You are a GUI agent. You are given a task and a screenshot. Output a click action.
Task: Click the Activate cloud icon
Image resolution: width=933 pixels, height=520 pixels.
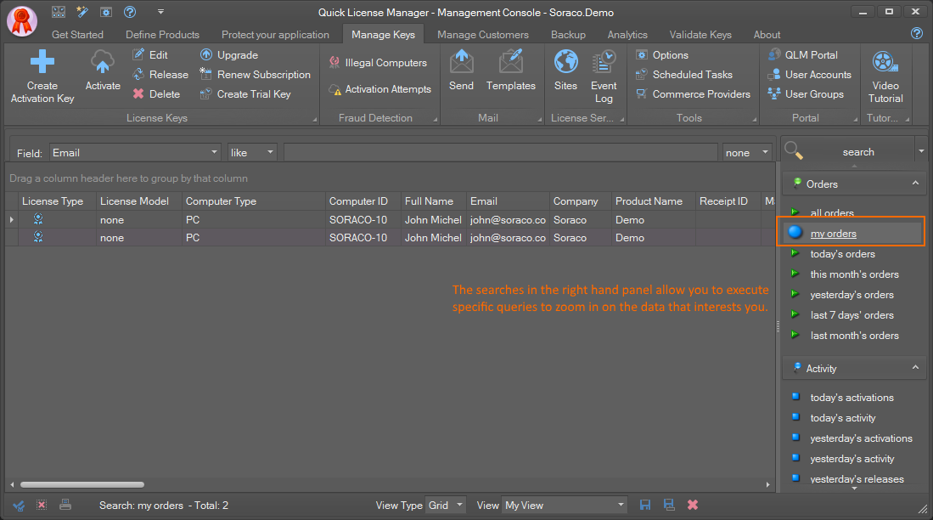tap(103, 63)
